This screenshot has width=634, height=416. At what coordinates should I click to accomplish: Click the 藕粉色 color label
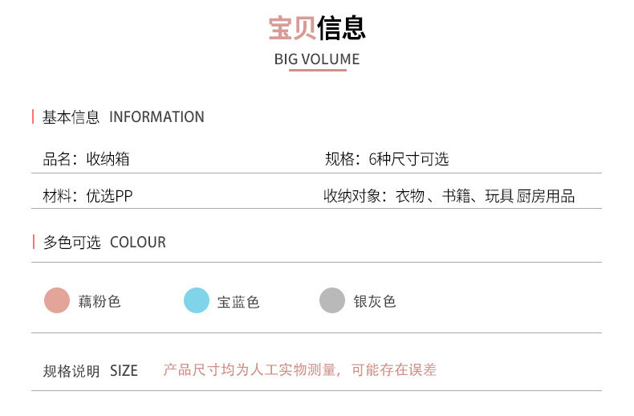(100, 302)
